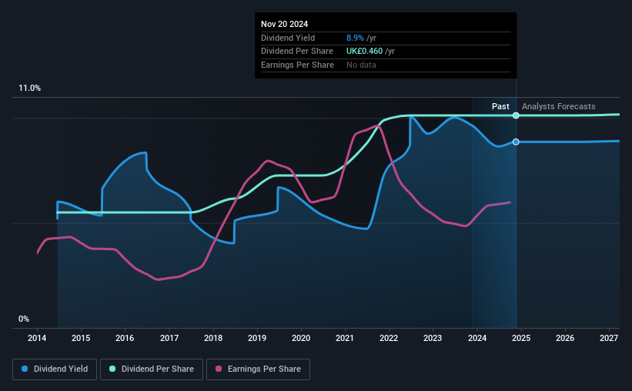This screenshot has height=391, width=632.
Task: Click the pink Earnings Per Share legend dot
Action: [x=219, y=369]
